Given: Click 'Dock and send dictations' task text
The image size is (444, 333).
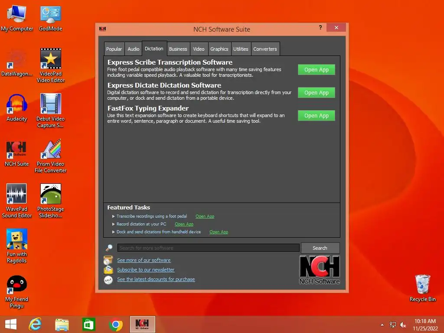Looking at the screenshot, I should tap(159, 232).
